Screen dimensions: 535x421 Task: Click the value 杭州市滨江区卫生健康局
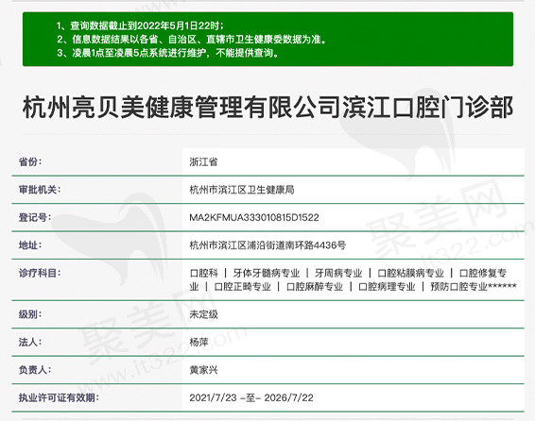click(242, 190)
